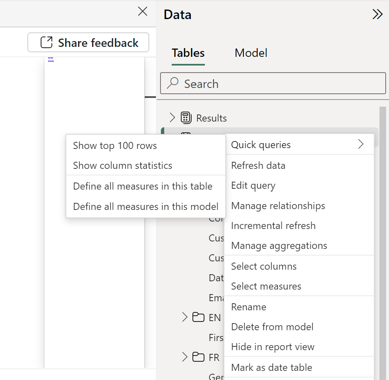Screen dimensions: 389x380
Task: Switch to the Model tab
Action: coord(251,53)
